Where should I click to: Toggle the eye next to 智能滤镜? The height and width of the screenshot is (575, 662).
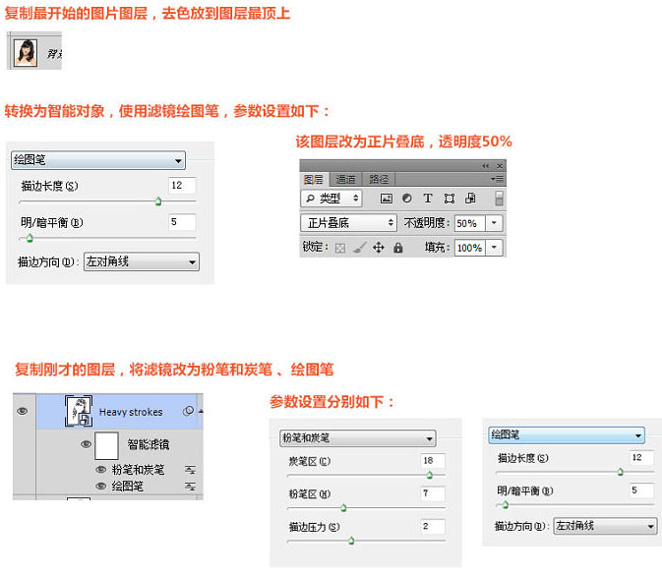tap(86, 444)
